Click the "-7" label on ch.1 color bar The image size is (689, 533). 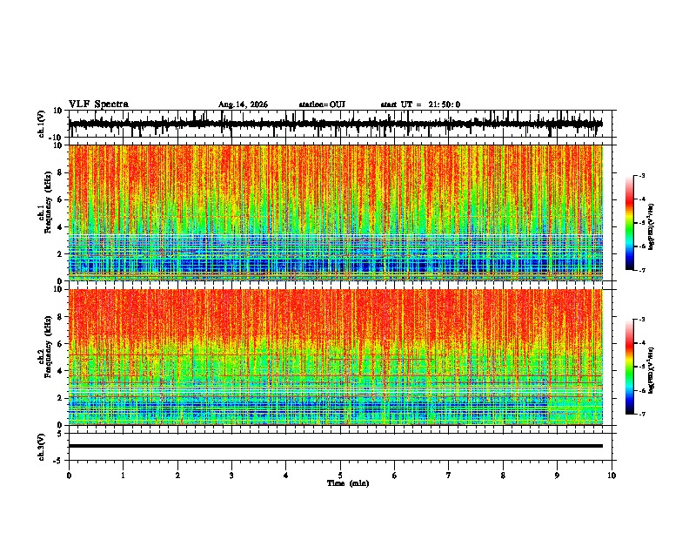point(641,270)
